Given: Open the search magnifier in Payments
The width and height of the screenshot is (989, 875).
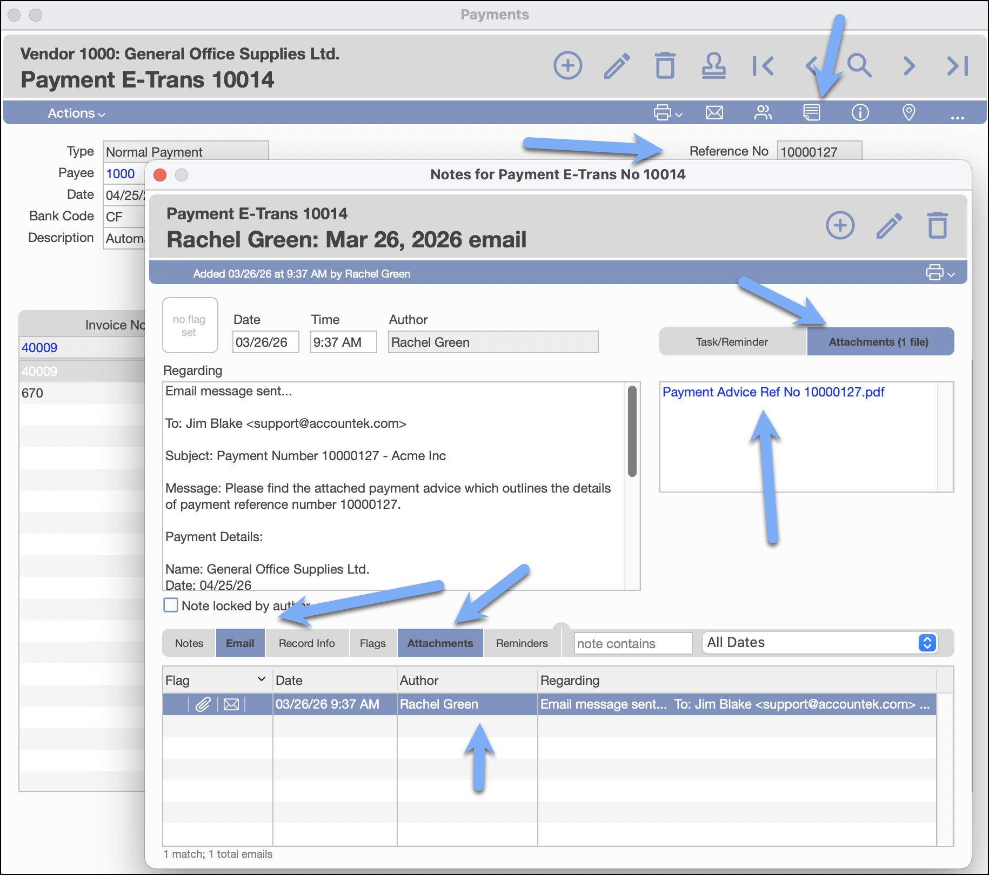Looking at the screenshot, I should coord(859,66).
